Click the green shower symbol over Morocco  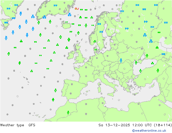(x=68, y=113)
